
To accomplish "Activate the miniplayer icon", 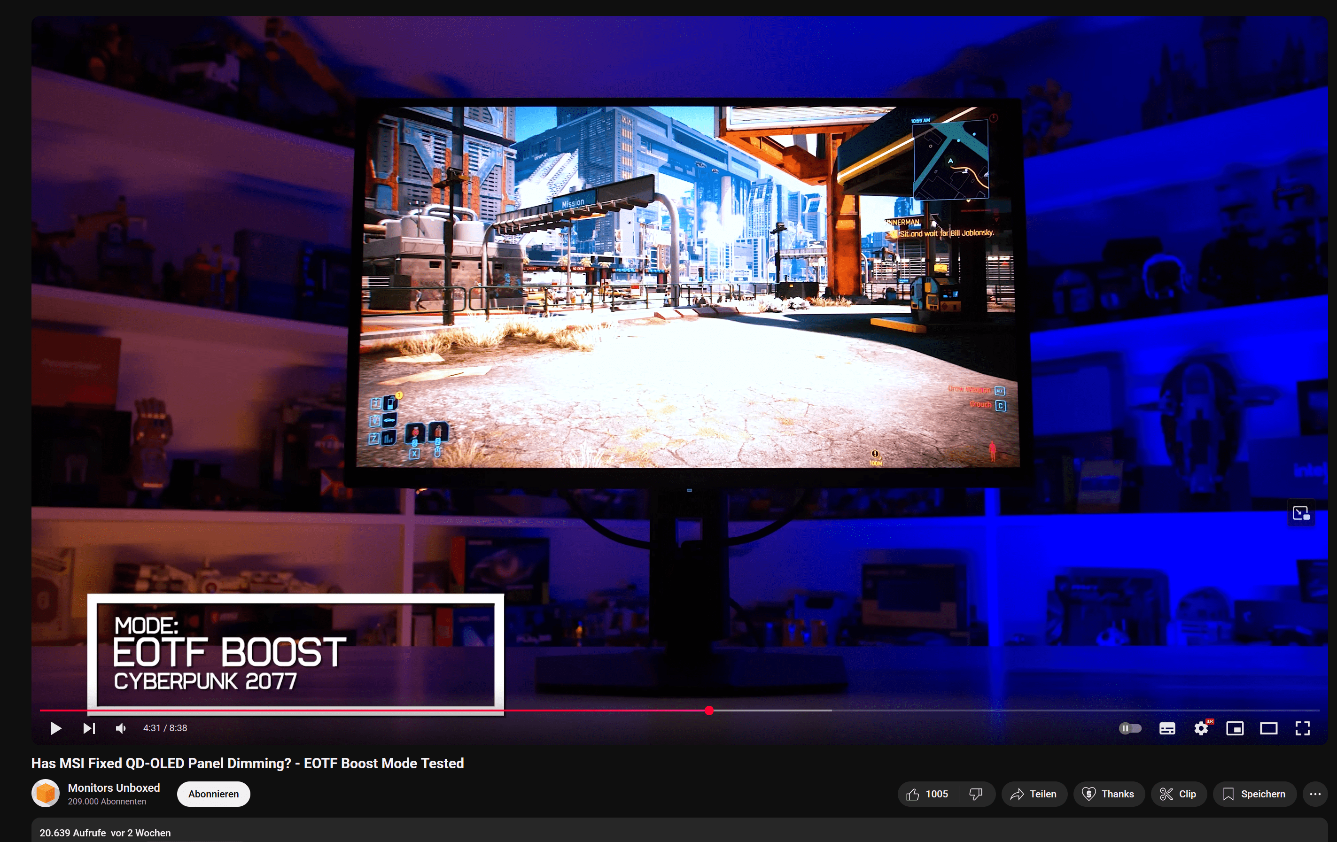I will tap(1235, 728).
